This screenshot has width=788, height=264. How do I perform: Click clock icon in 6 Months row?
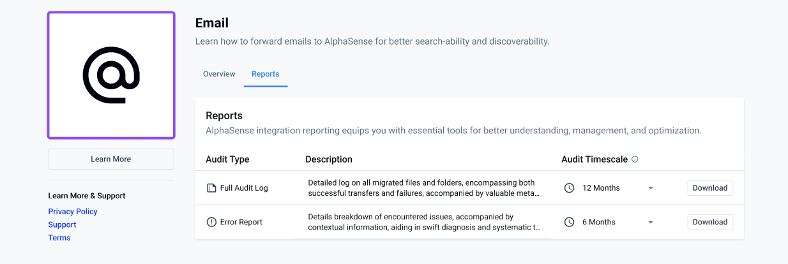(x=570, y=222)
